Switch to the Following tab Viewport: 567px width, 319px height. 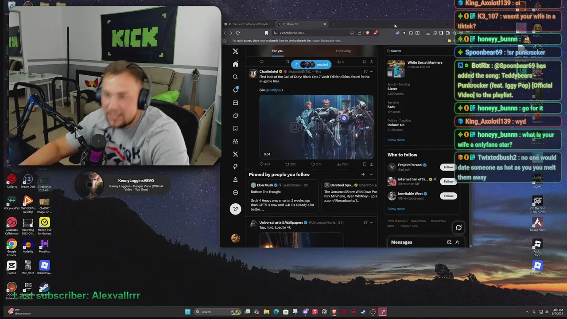click(343, 51)
